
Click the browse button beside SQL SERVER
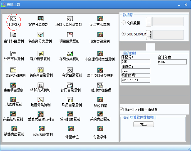tap(148, 34)
